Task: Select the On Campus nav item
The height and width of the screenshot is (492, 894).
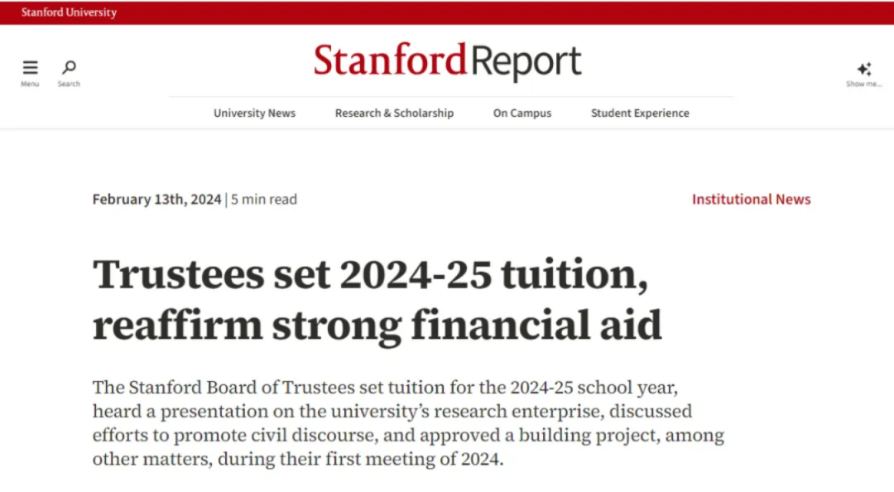Action: pos(522,113)
